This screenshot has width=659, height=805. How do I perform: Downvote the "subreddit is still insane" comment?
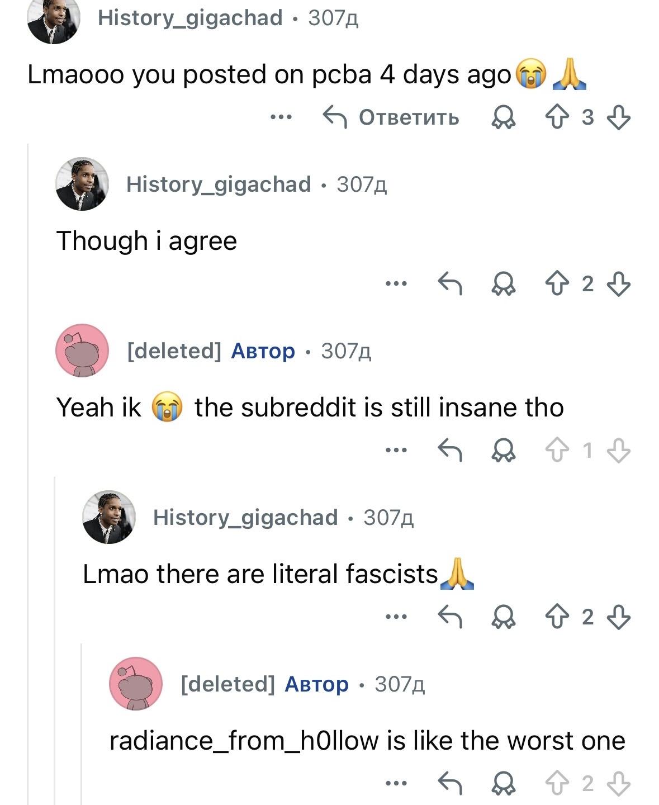tap(618, 450)
